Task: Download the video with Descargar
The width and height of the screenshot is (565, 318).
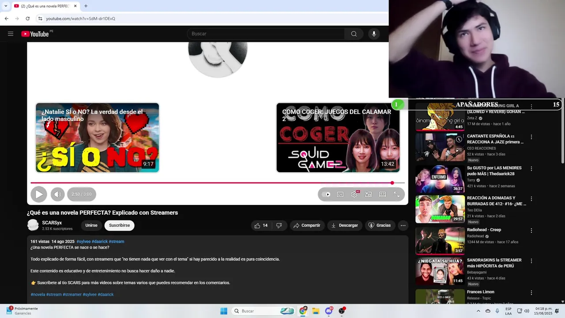Action: [x=345, y=225]
